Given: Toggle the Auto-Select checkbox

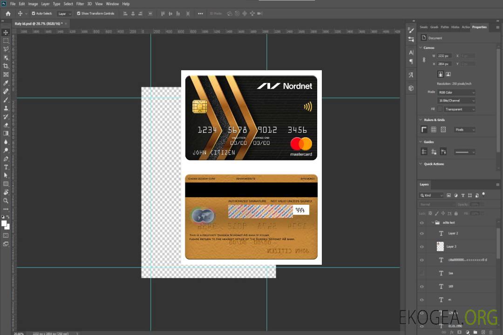Looking at the screenshot, I should 34,13.
